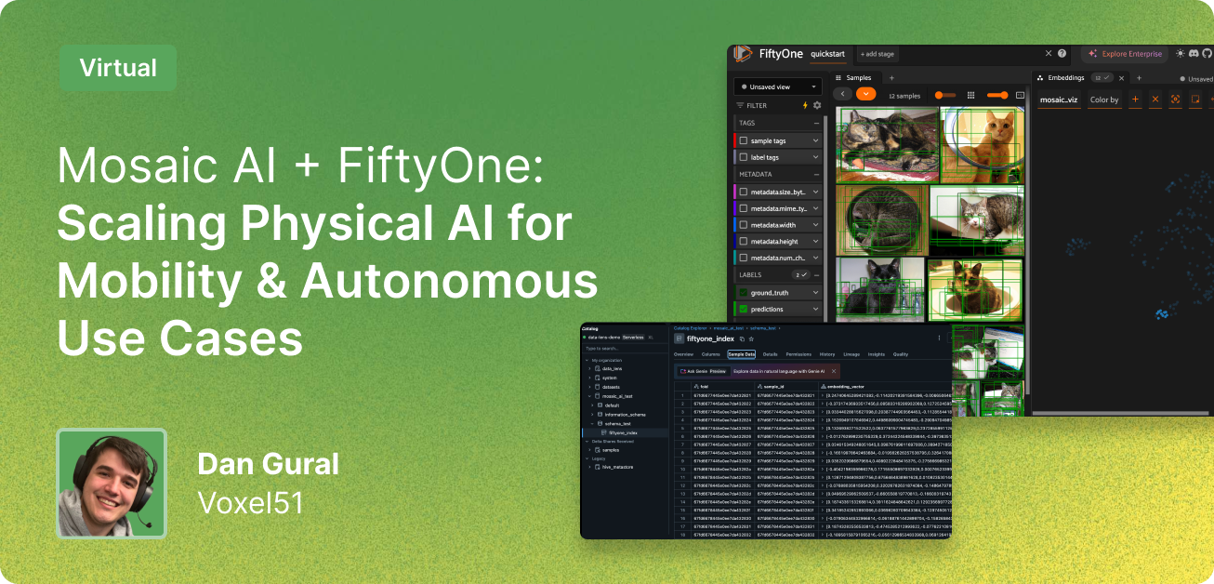Collapse the TAGS section minus
Image resolution: width=1214 pixels, height=584 pixels.
pyautogui.click(x=816, y=123)
